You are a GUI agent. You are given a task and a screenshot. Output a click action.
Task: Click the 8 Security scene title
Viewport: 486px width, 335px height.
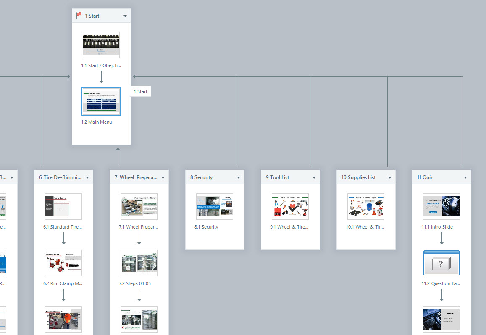201,177
